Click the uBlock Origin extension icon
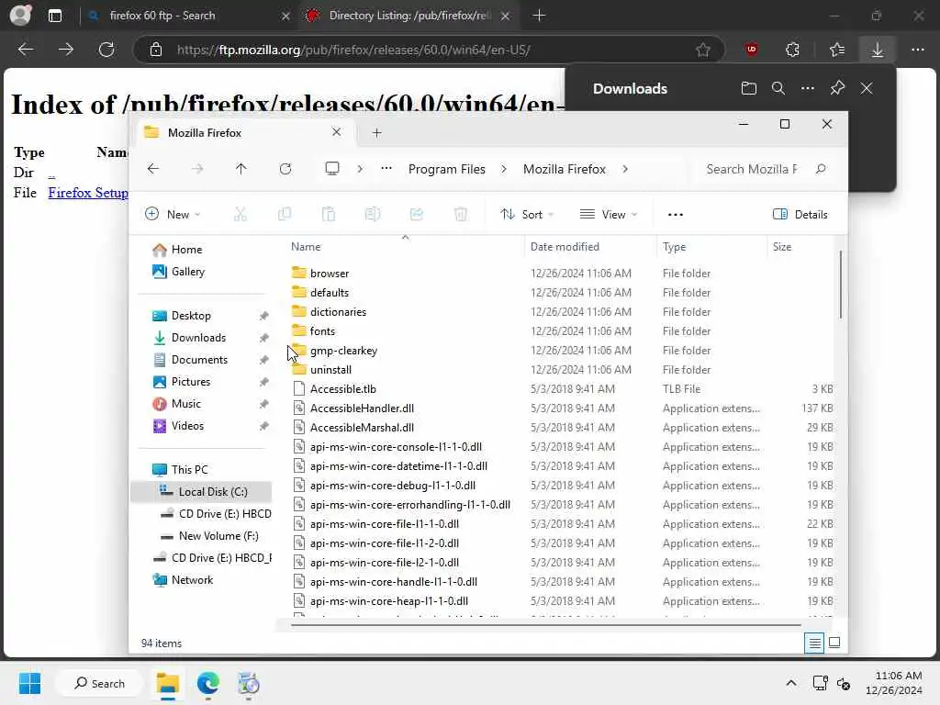Screen dimensions: 940x705 tap(752, 50)
